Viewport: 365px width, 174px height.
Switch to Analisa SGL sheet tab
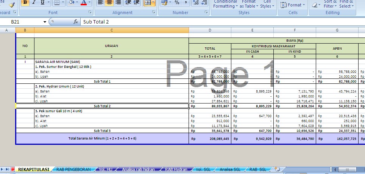tap(230, 169)
